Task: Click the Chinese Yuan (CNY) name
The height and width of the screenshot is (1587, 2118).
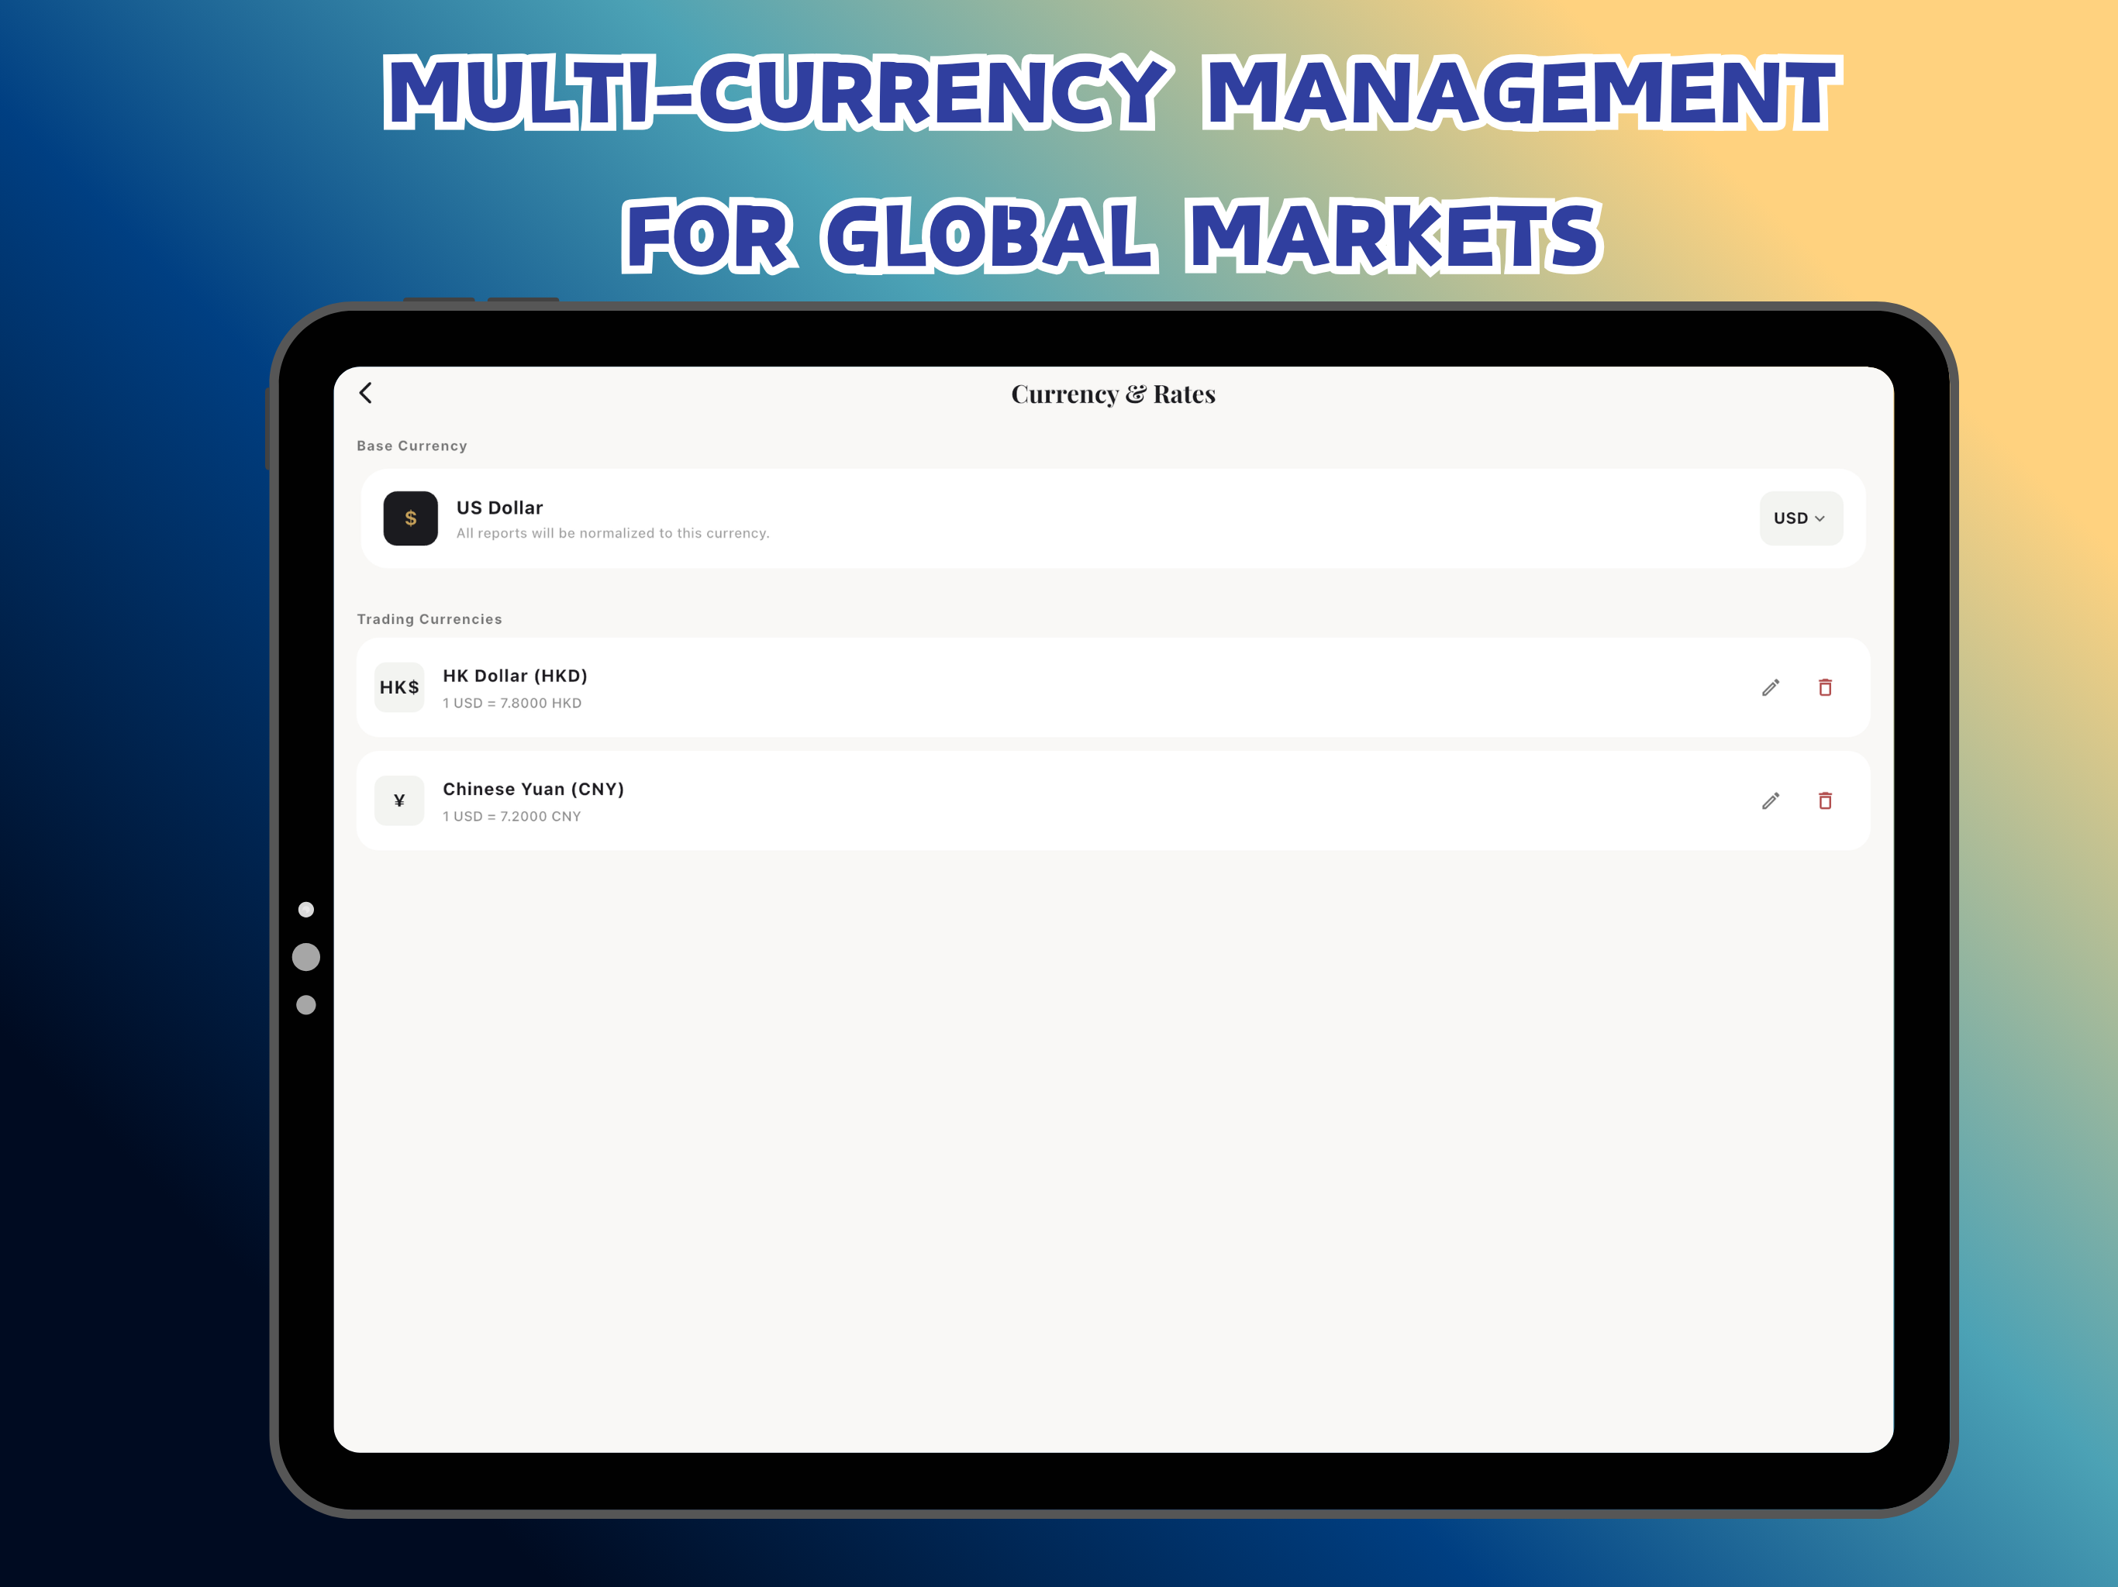Action: pyautogui.click(x=533, y=789)
